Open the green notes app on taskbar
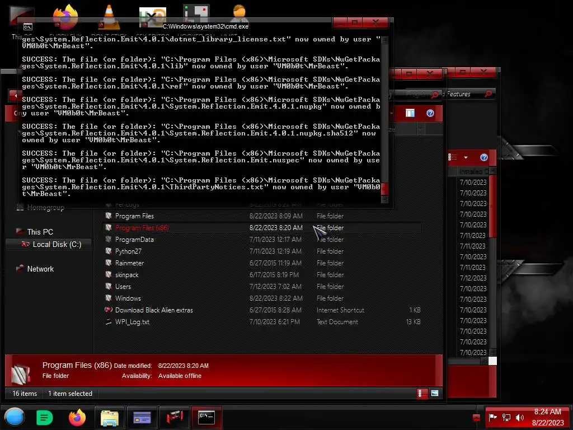 click(x=45, y=418)
